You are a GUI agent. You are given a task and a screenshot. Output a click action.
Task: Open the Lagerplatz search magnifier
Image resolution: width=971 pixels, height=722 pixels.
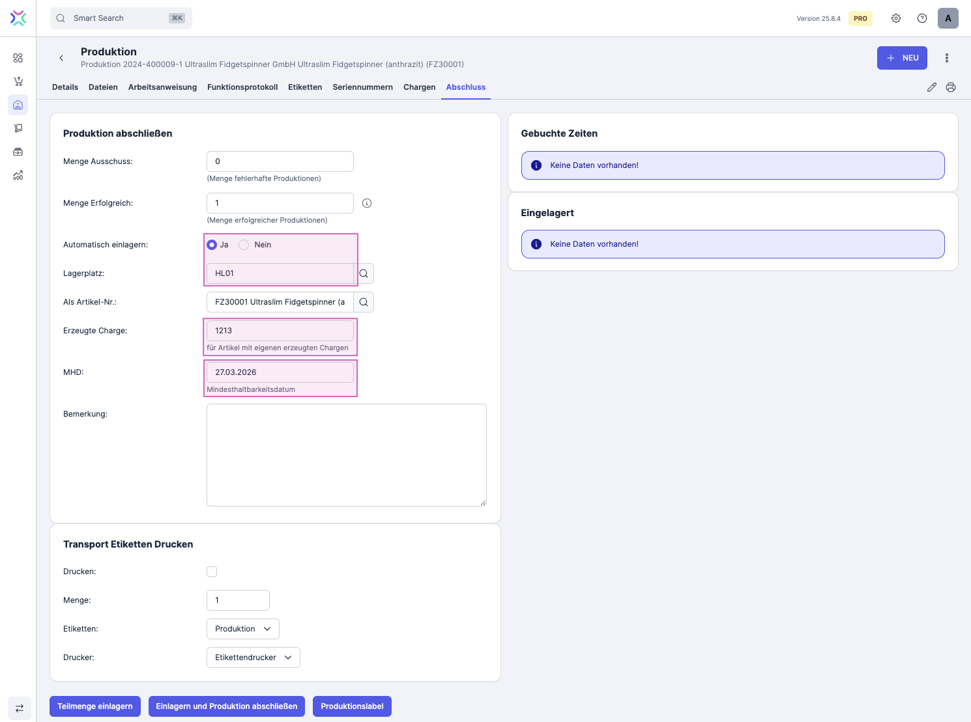[364, 273]
